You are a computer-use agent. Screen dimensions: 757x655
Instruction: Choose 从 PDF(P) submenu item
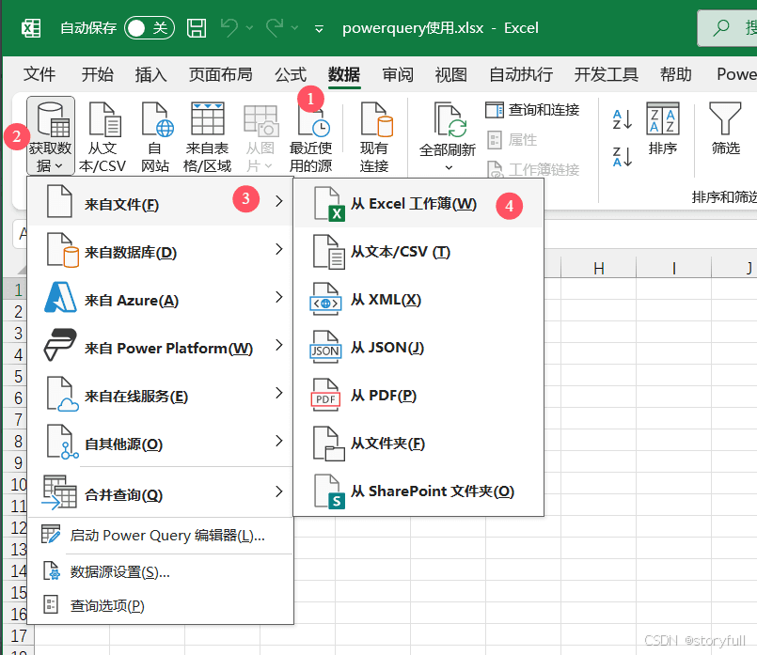(x=418, y=396)
